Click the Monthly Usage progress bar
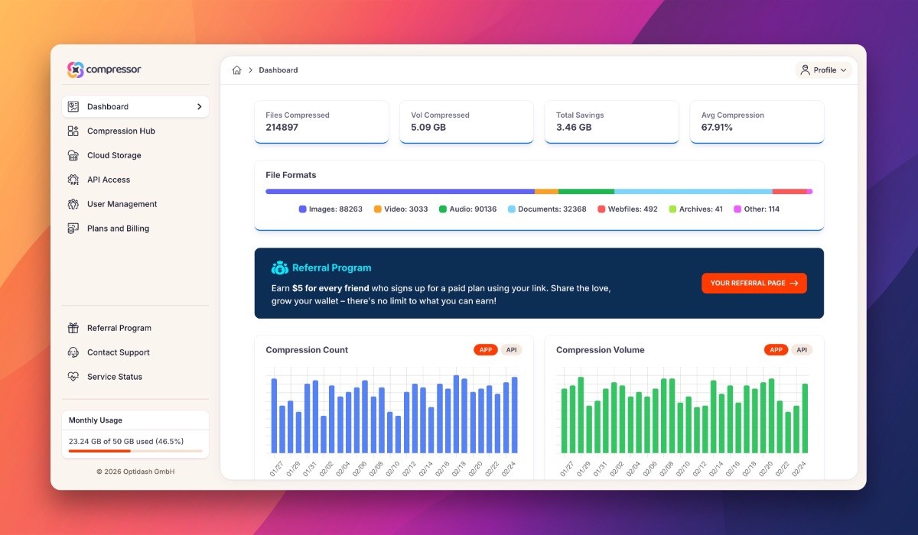This screenshot has height=535, width=918. [135, 451]
